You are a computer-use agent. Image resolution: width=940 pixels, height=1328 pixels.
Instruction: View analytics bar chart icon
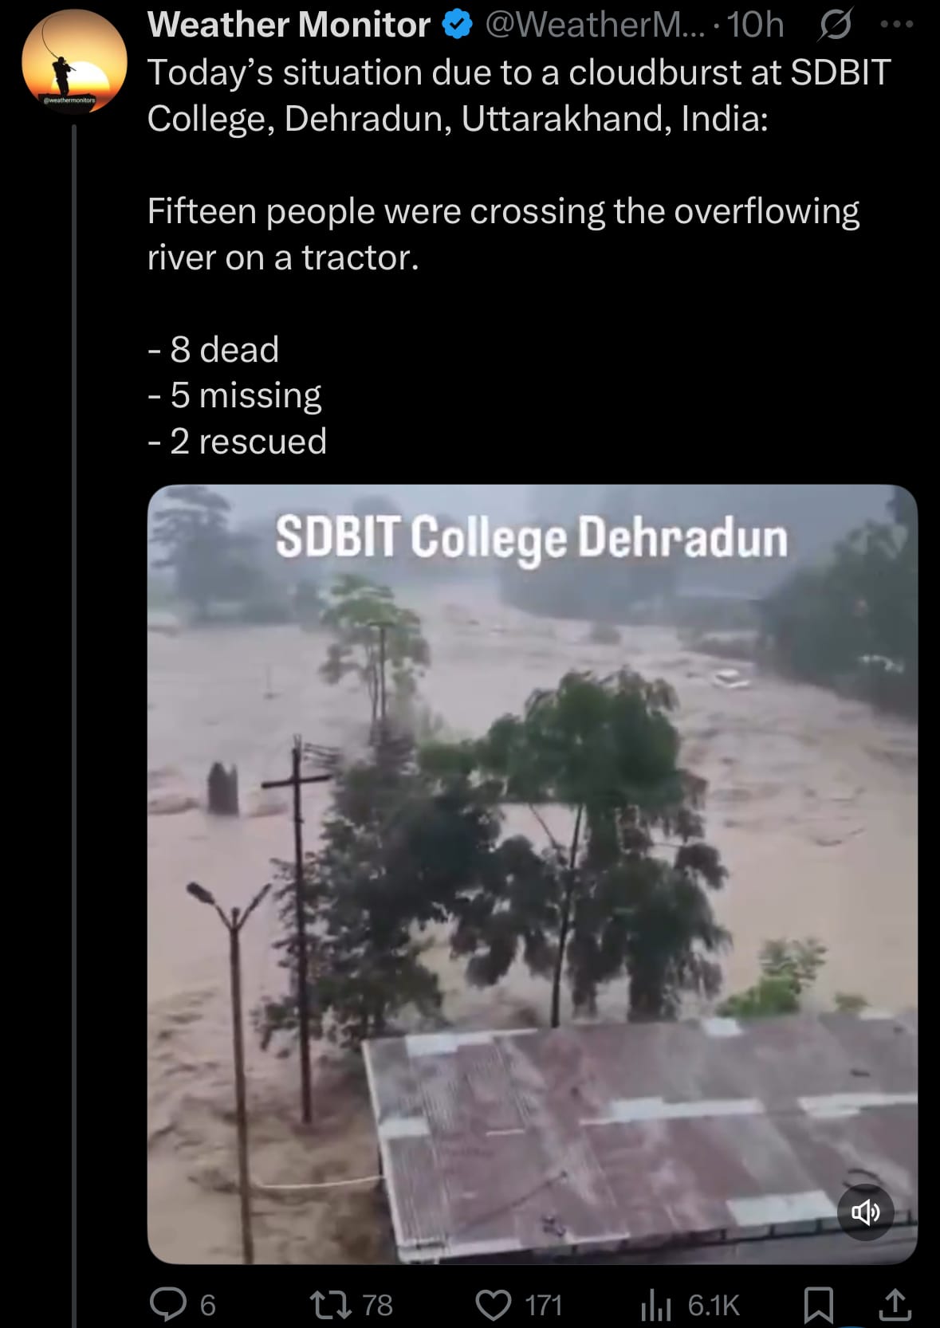coord(657,1305)
